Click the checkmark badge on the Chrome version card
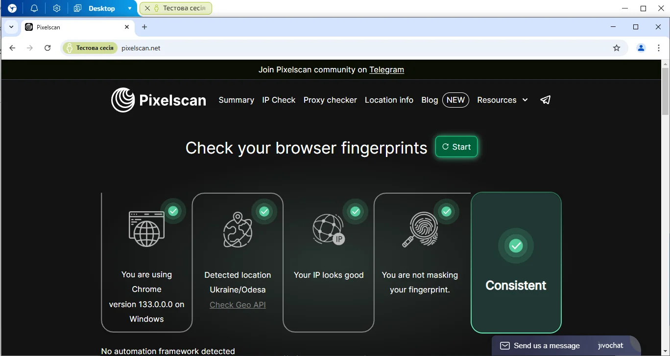 pos(173,211)
